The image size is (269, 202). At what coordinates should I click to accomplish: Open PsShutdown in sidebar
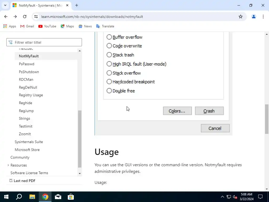29,72
